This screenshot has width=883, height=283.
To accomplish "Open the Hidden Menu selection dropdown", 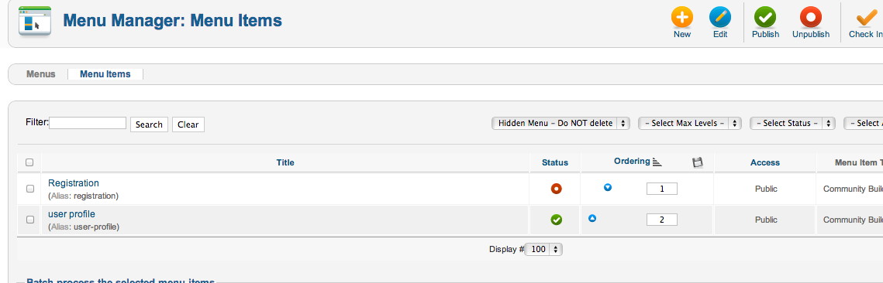I will [560, 124].
